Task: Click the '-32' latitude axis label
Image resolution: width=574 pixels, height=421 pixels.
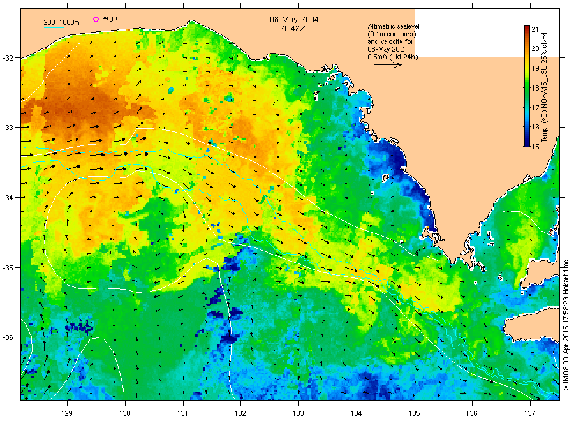Action: (8, 58)
